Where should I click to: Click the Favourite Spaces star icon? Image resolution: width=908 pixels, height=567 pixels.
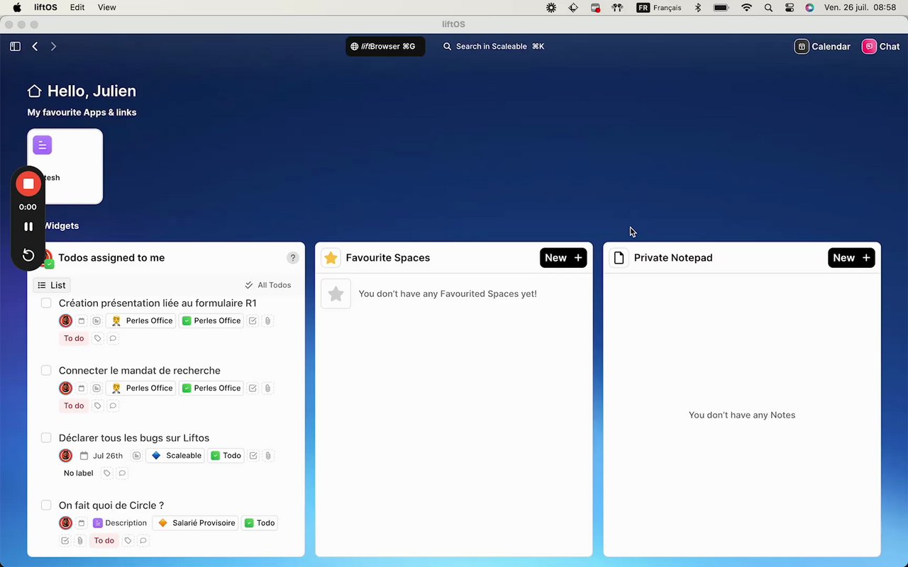click(331, 258)
